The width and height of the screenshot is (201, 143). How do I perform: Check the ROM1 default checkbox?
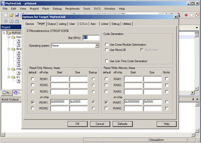tap(33, 79)
